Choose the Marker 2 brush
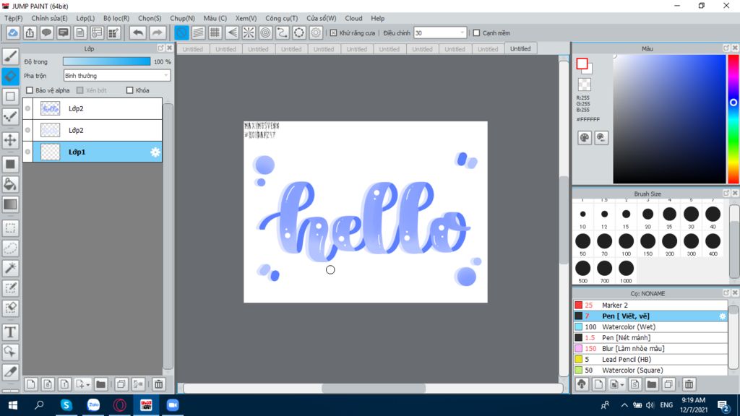This screenshot has height=416, width=740. click(650, 305)
